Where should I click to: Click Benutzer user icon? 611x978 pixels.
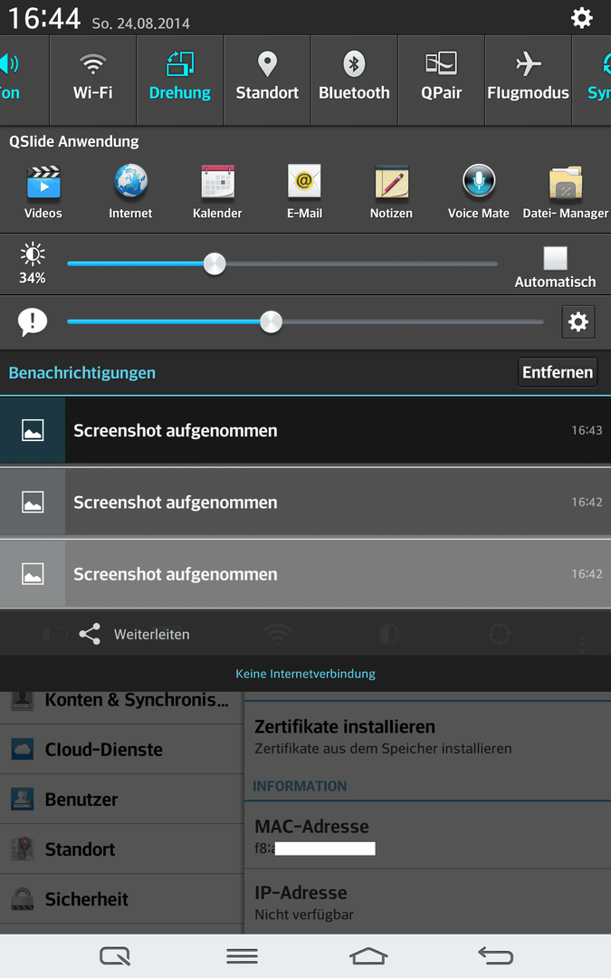coord(23,799)
